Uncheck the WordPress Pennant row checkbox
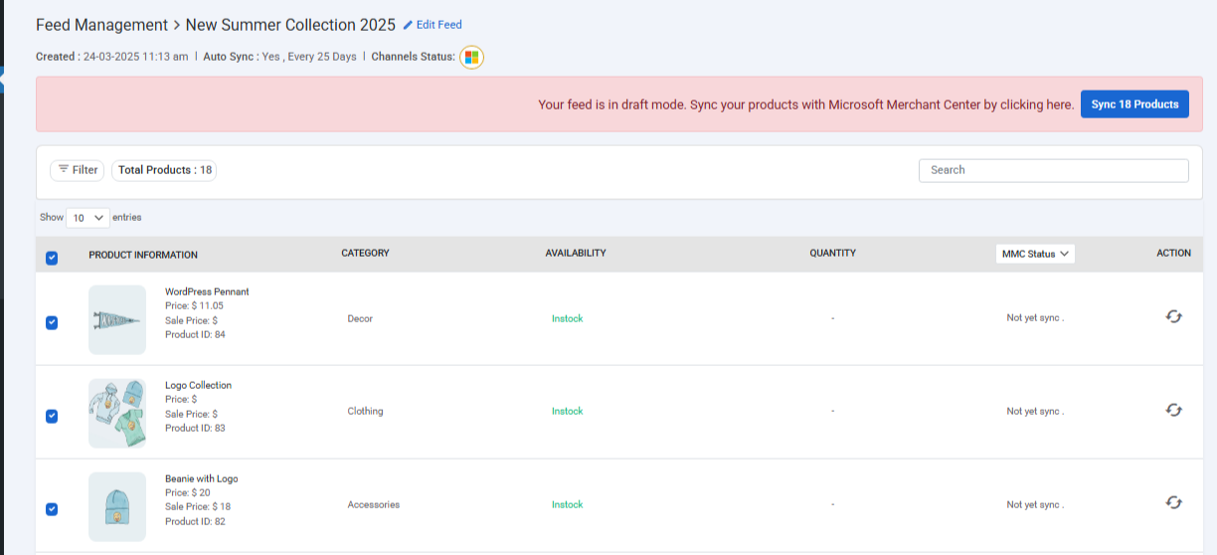1217x555 pixels. (52, 322)
